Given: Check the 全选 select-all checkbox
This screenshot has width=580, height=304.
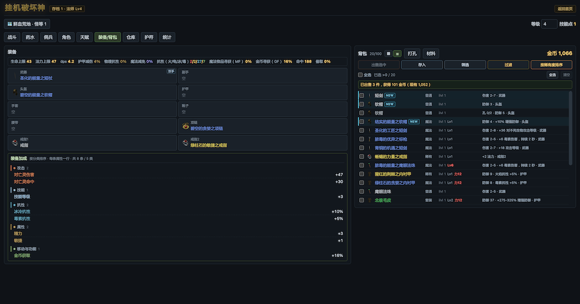Looking at the screenshot, I should [x=360, y=75].
